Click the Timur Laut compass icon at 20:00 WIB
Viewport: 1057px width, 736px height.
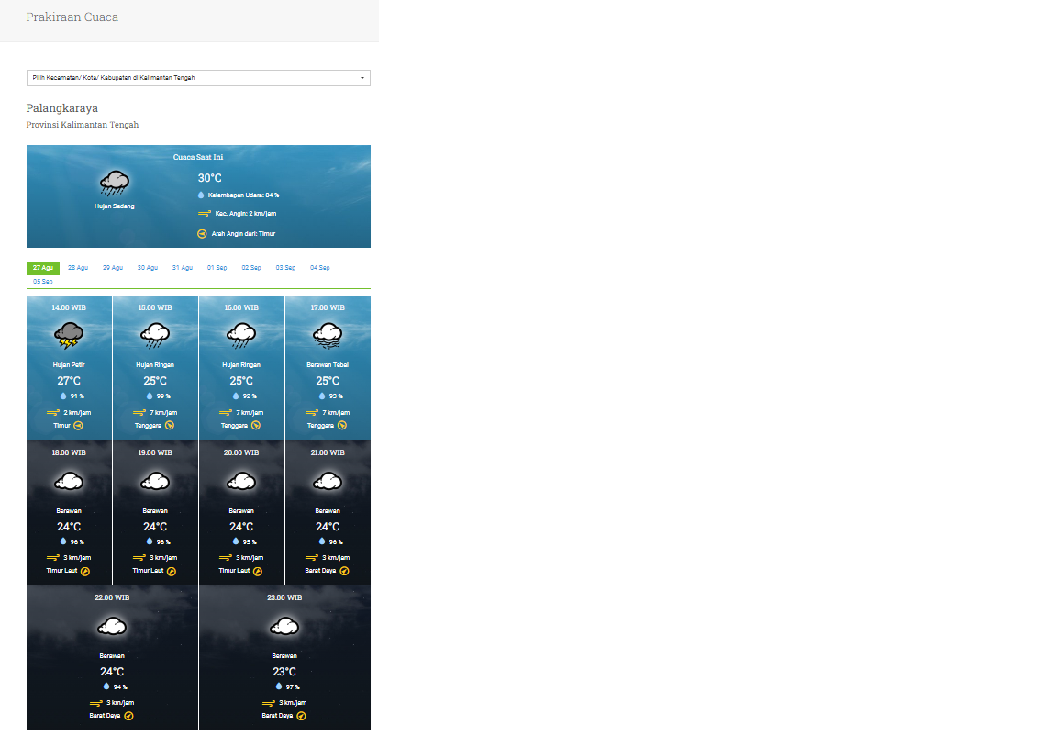tap(258, 572)
